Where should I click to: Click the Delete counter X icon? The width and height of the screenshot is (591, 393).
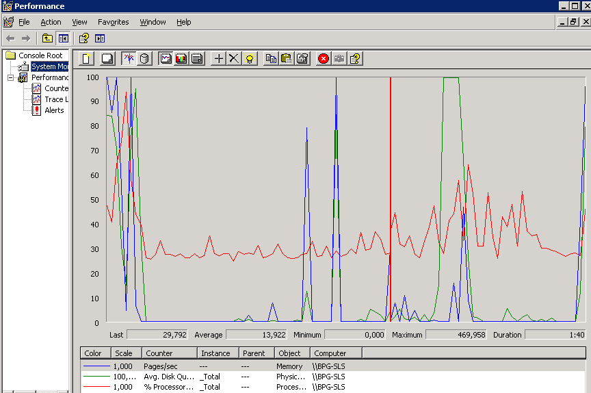coord(234,59)
